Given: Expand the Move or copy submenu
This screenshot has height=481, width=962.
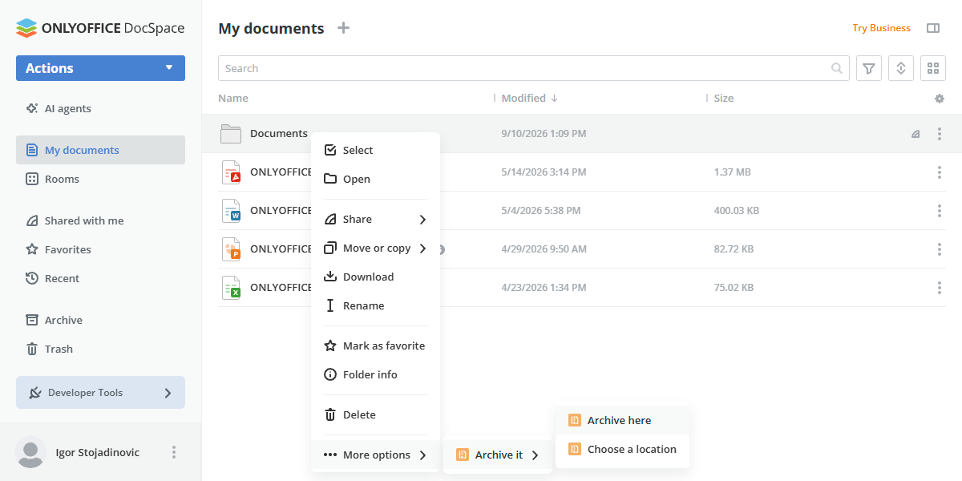Looking at the screenshot, I should pos(375,248).
